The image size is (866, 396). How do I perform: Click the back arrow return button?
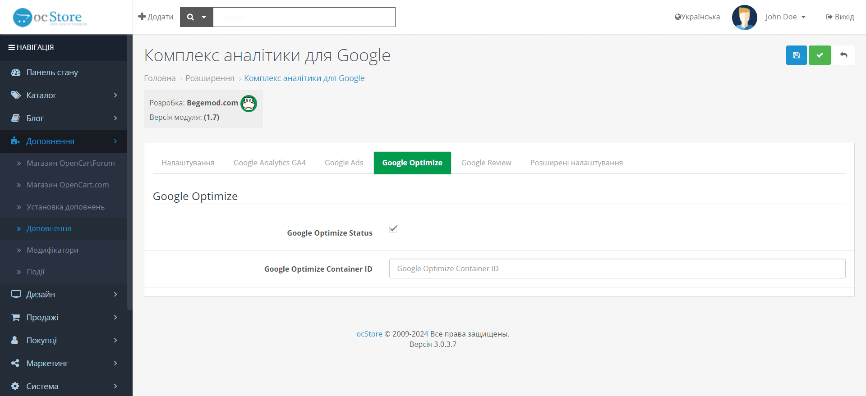click(843, 55)
